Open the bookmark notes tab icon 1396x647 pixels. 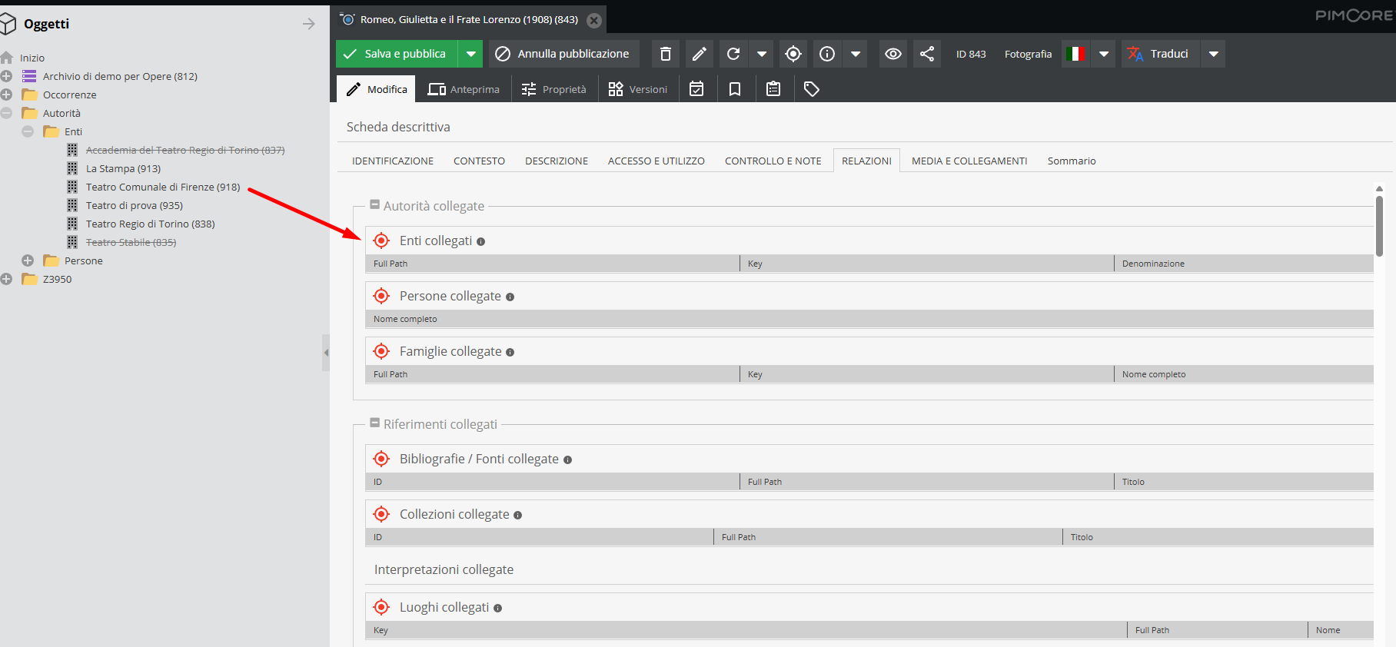click(x=735, y=89)
